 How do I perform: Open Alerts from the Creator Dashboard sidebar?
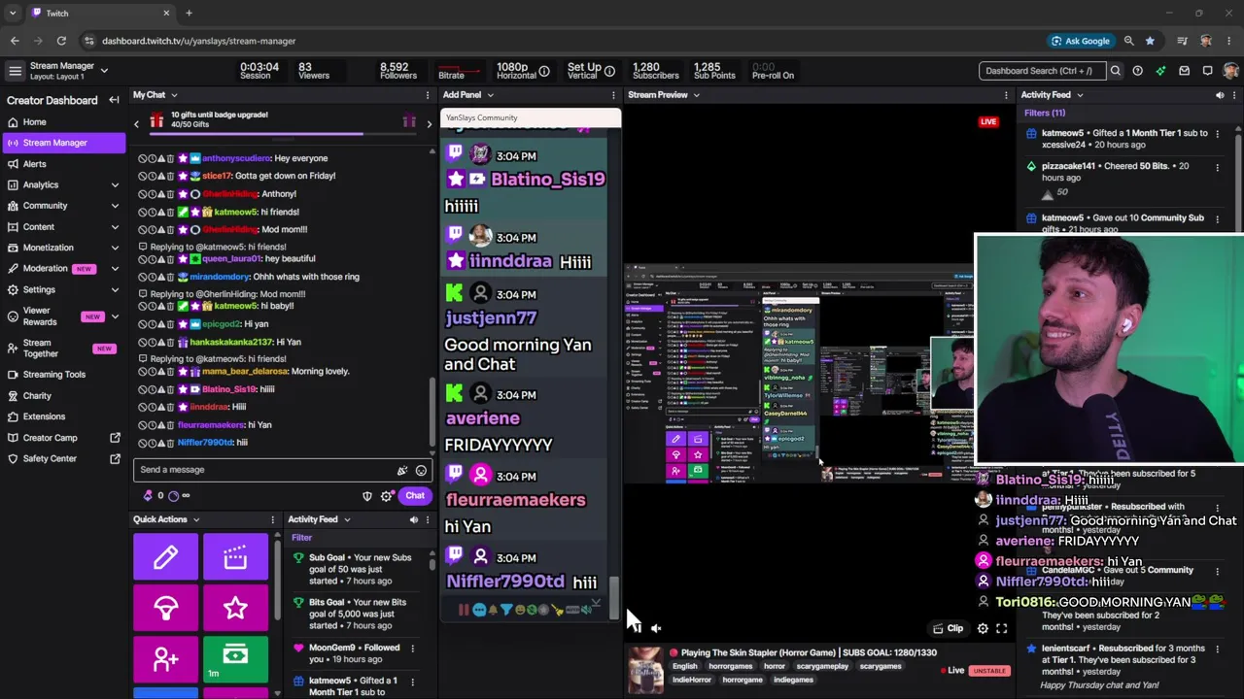[x=63, y=164]
